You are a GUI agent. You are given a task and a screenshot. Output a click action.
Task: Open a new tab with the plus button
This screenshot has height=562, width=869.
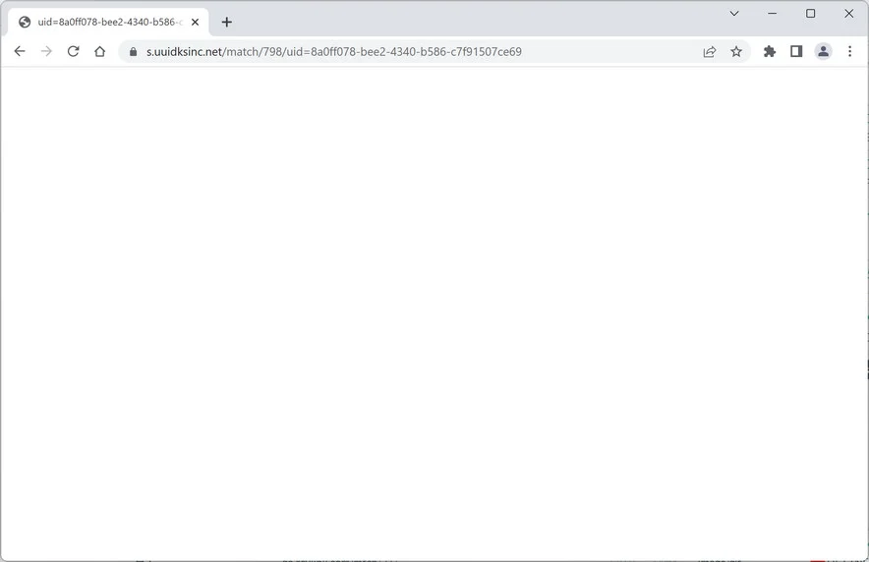(227, 23)
